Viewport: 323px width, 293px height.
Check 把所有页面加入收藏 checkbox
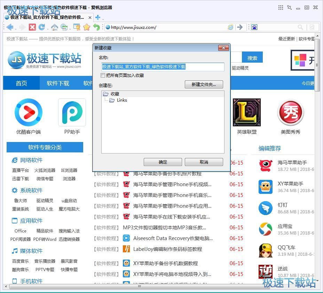click(103, 76)
